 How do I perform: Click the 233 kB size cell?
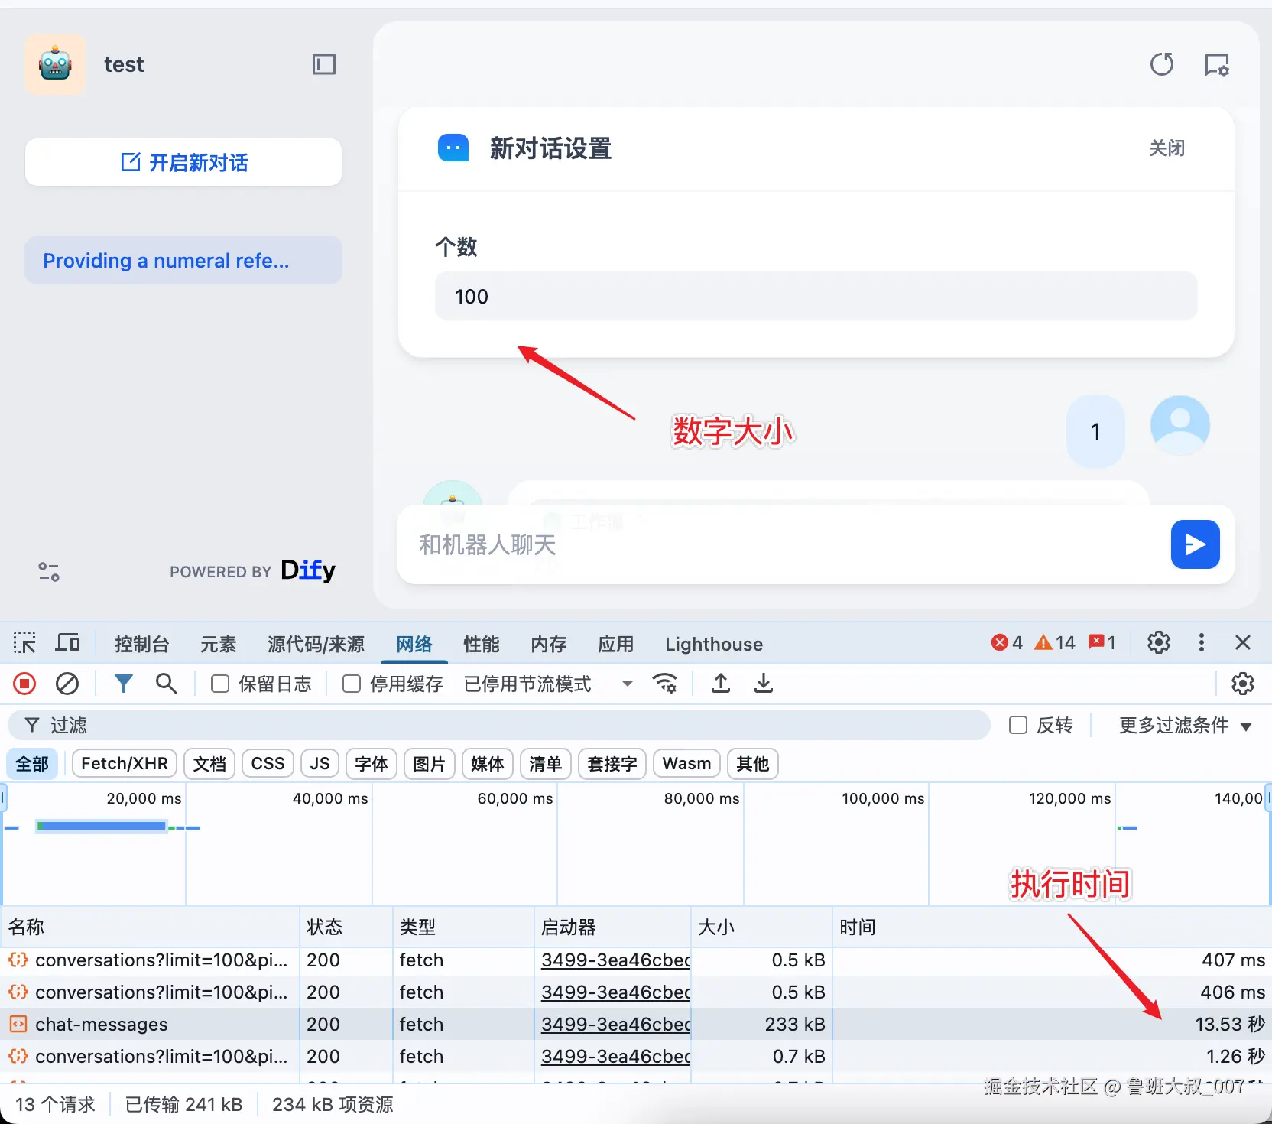coord(795,1024)
